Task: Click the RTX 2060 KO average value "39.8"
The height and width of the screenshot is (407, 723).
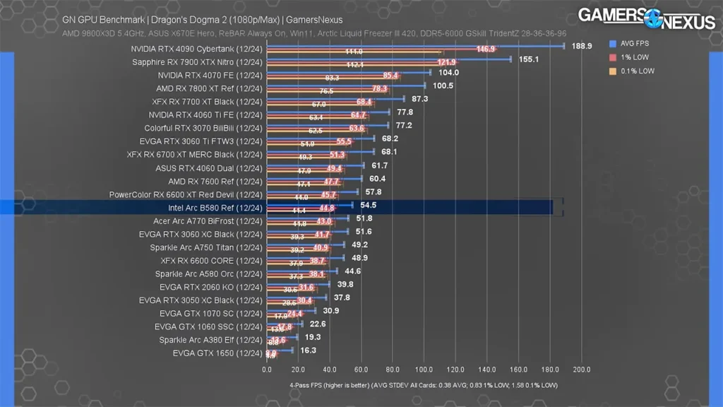Action: tap(345, 284)
